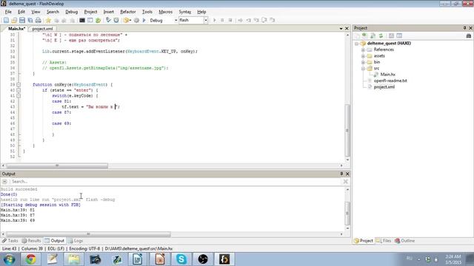Collapse the src folder

(363, 69)
